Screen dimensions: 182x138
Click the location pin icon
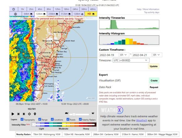pyautogui.click(x=35, y=114)
